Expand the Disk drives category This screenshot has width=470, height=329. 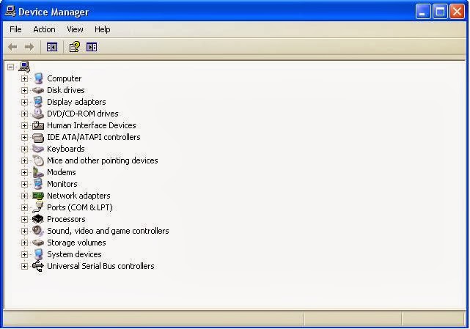(x=24, y=90)
